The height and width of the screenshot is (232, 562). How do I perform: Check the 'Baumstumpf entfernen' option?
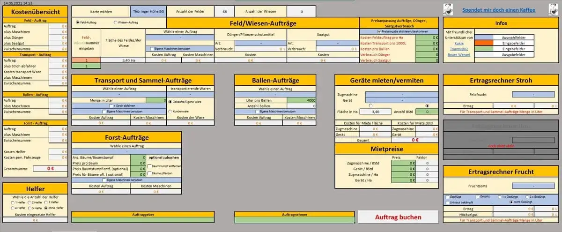149,166
